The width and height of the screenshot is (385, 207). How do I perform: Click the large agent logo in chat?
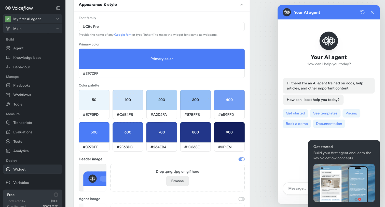tap(329, 41)
